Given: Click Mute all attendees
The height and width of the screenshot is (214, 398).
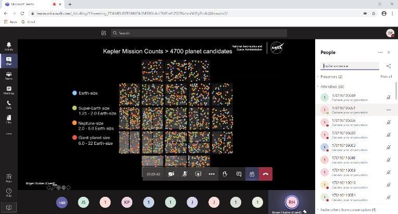Looking at the screenshot, I should [386, 77].
